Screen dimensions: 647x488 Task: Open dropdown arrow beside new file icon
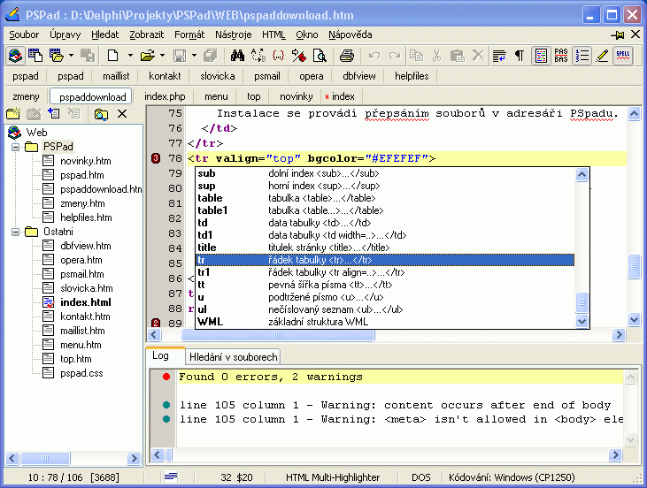point(130,55)
